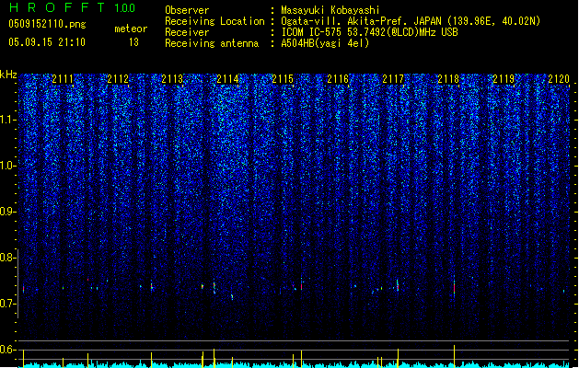
Task: Click the 2114 time marker
Action: tap(227, 79)
